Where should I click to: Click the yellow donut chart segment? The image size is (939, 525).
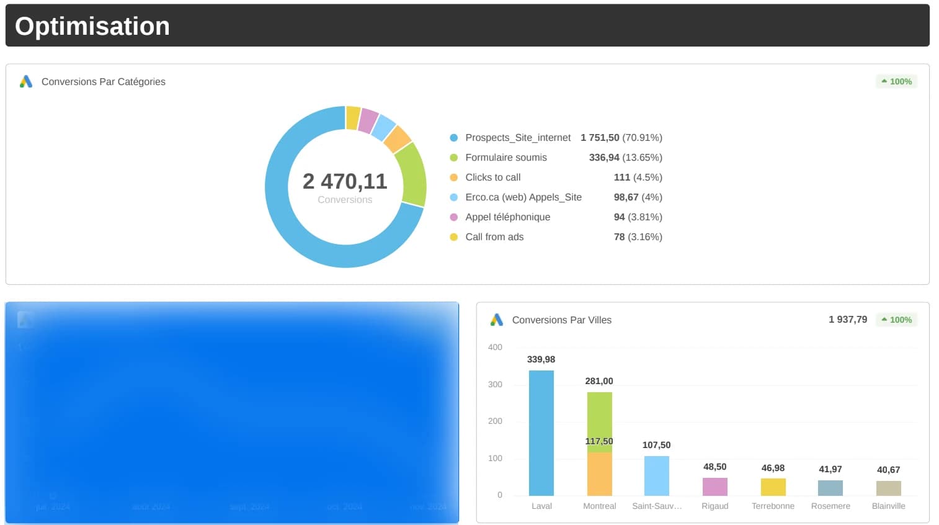(353, 118)
